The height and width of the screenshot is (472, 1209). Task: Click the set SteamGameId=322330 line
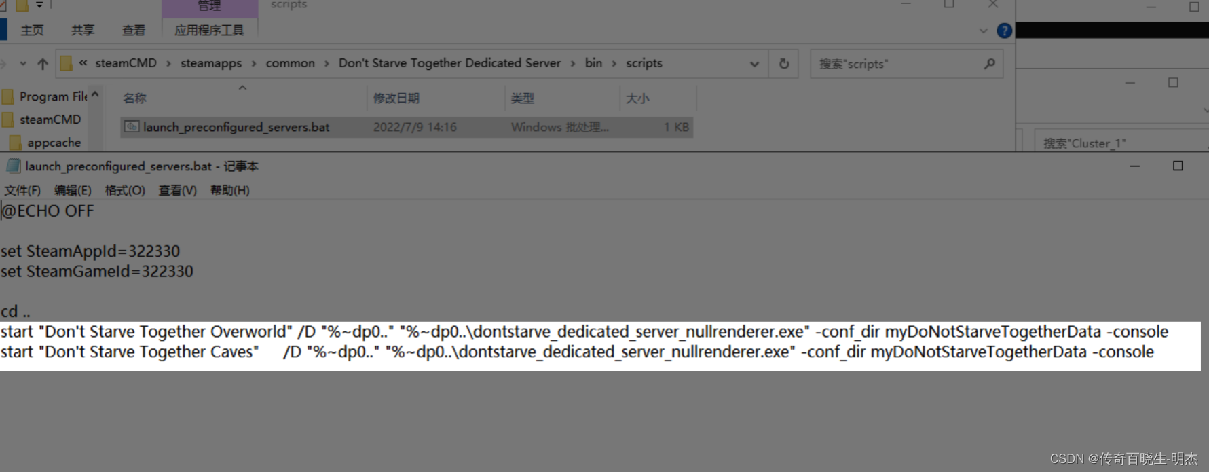(97, 272)
